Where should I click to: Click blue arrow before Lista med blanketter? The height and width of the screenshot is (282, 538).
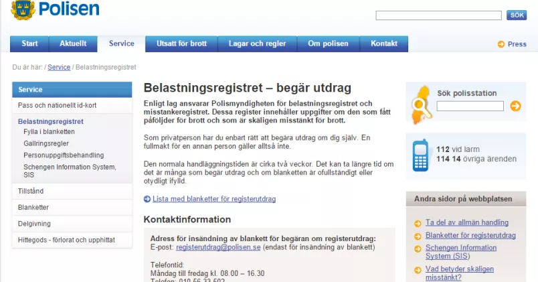[147, 199]
